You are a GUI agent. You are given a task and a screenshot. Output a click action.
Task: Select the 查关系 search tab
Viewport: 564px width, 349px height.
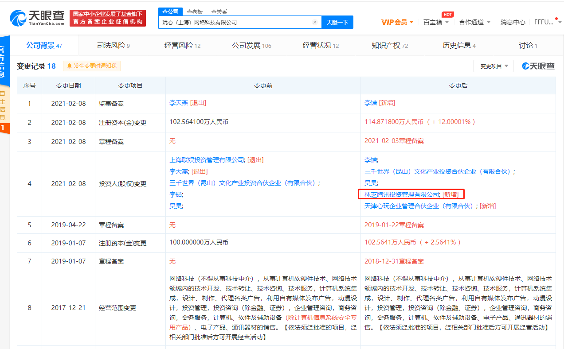tap(219, 12)
